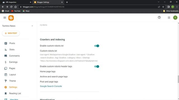Click the Layout icon in sidebar
This screenshot has height=100, width=179.
(x=6, y=75)
